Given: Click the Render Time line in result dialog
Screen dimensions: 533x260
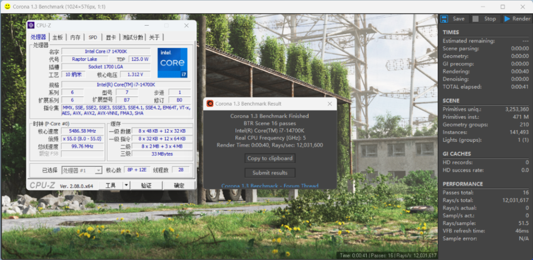Looking at the screenshot, I should click(x=270, y=145).
